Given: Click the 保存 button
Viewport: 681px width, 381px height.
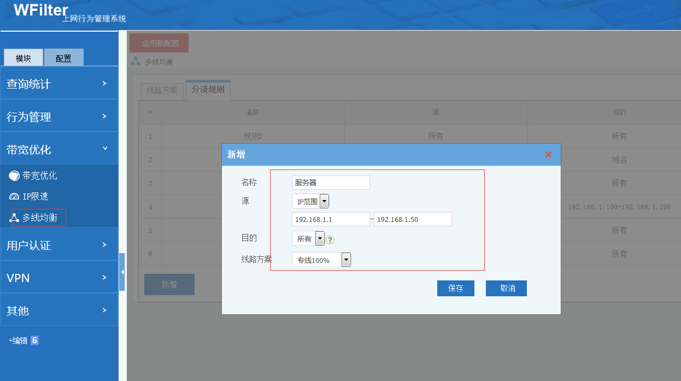Looking at the screenshot, I should 455,288.
